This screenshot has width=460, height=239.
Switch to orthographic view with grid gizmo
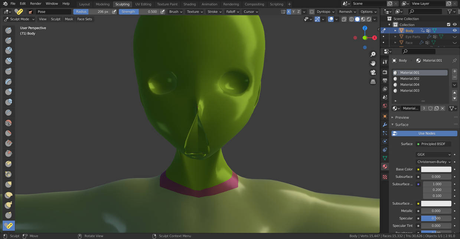pos(373,82)
